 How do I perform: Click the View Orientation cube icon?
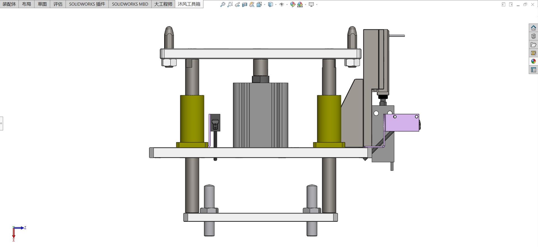(x=259, y=4)
